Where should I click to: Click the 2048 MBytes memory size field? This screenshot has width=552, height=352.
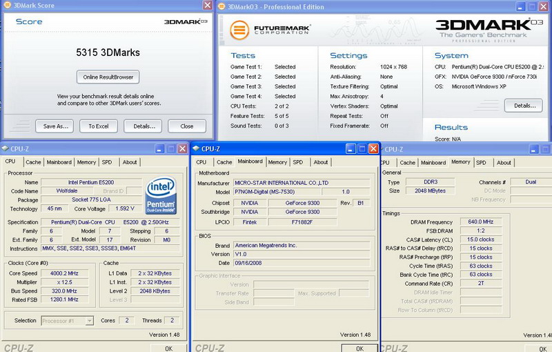coord(430,190)
